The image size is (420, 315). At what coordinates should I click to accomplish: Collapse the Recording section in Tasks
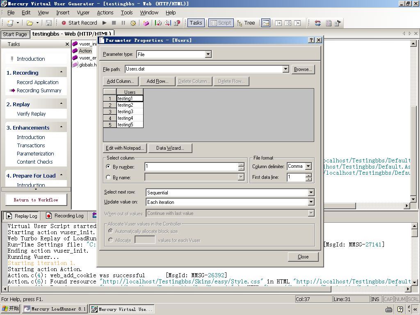[x=62, y=72]
